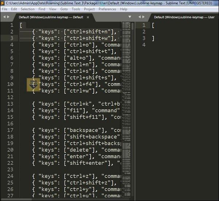Go to next tab in left pane
219x201 pixels.
(x=8, y=17)
